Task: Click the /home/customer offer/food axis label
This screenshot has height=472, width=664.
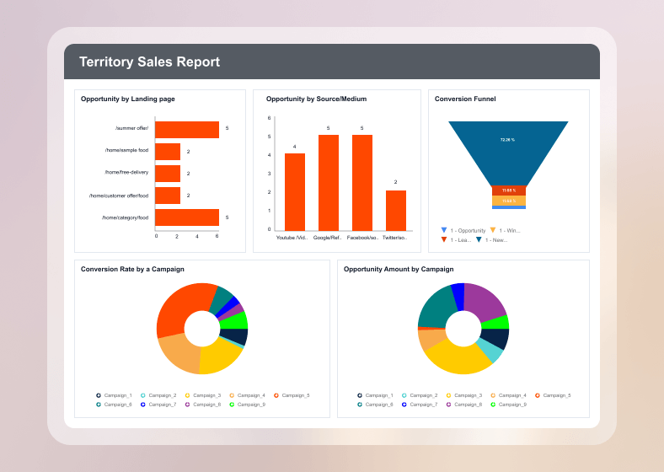Action: tap(119, 196)
